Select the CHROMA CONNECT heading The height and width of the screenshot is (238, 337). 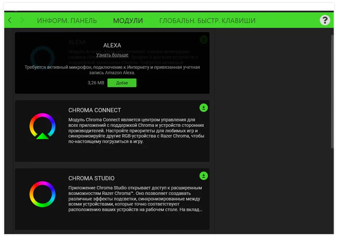[94, 110]
